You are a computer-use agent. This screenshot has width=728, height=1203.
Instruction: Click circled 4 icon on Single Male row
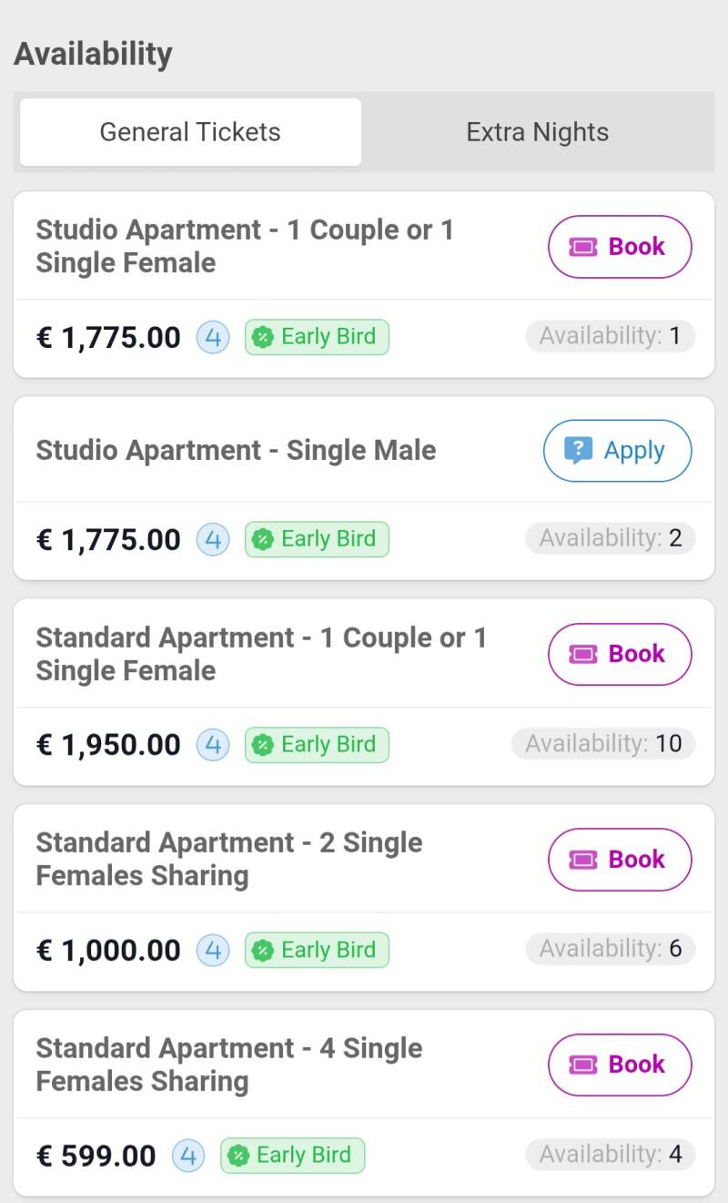click(x=213, y=539)
